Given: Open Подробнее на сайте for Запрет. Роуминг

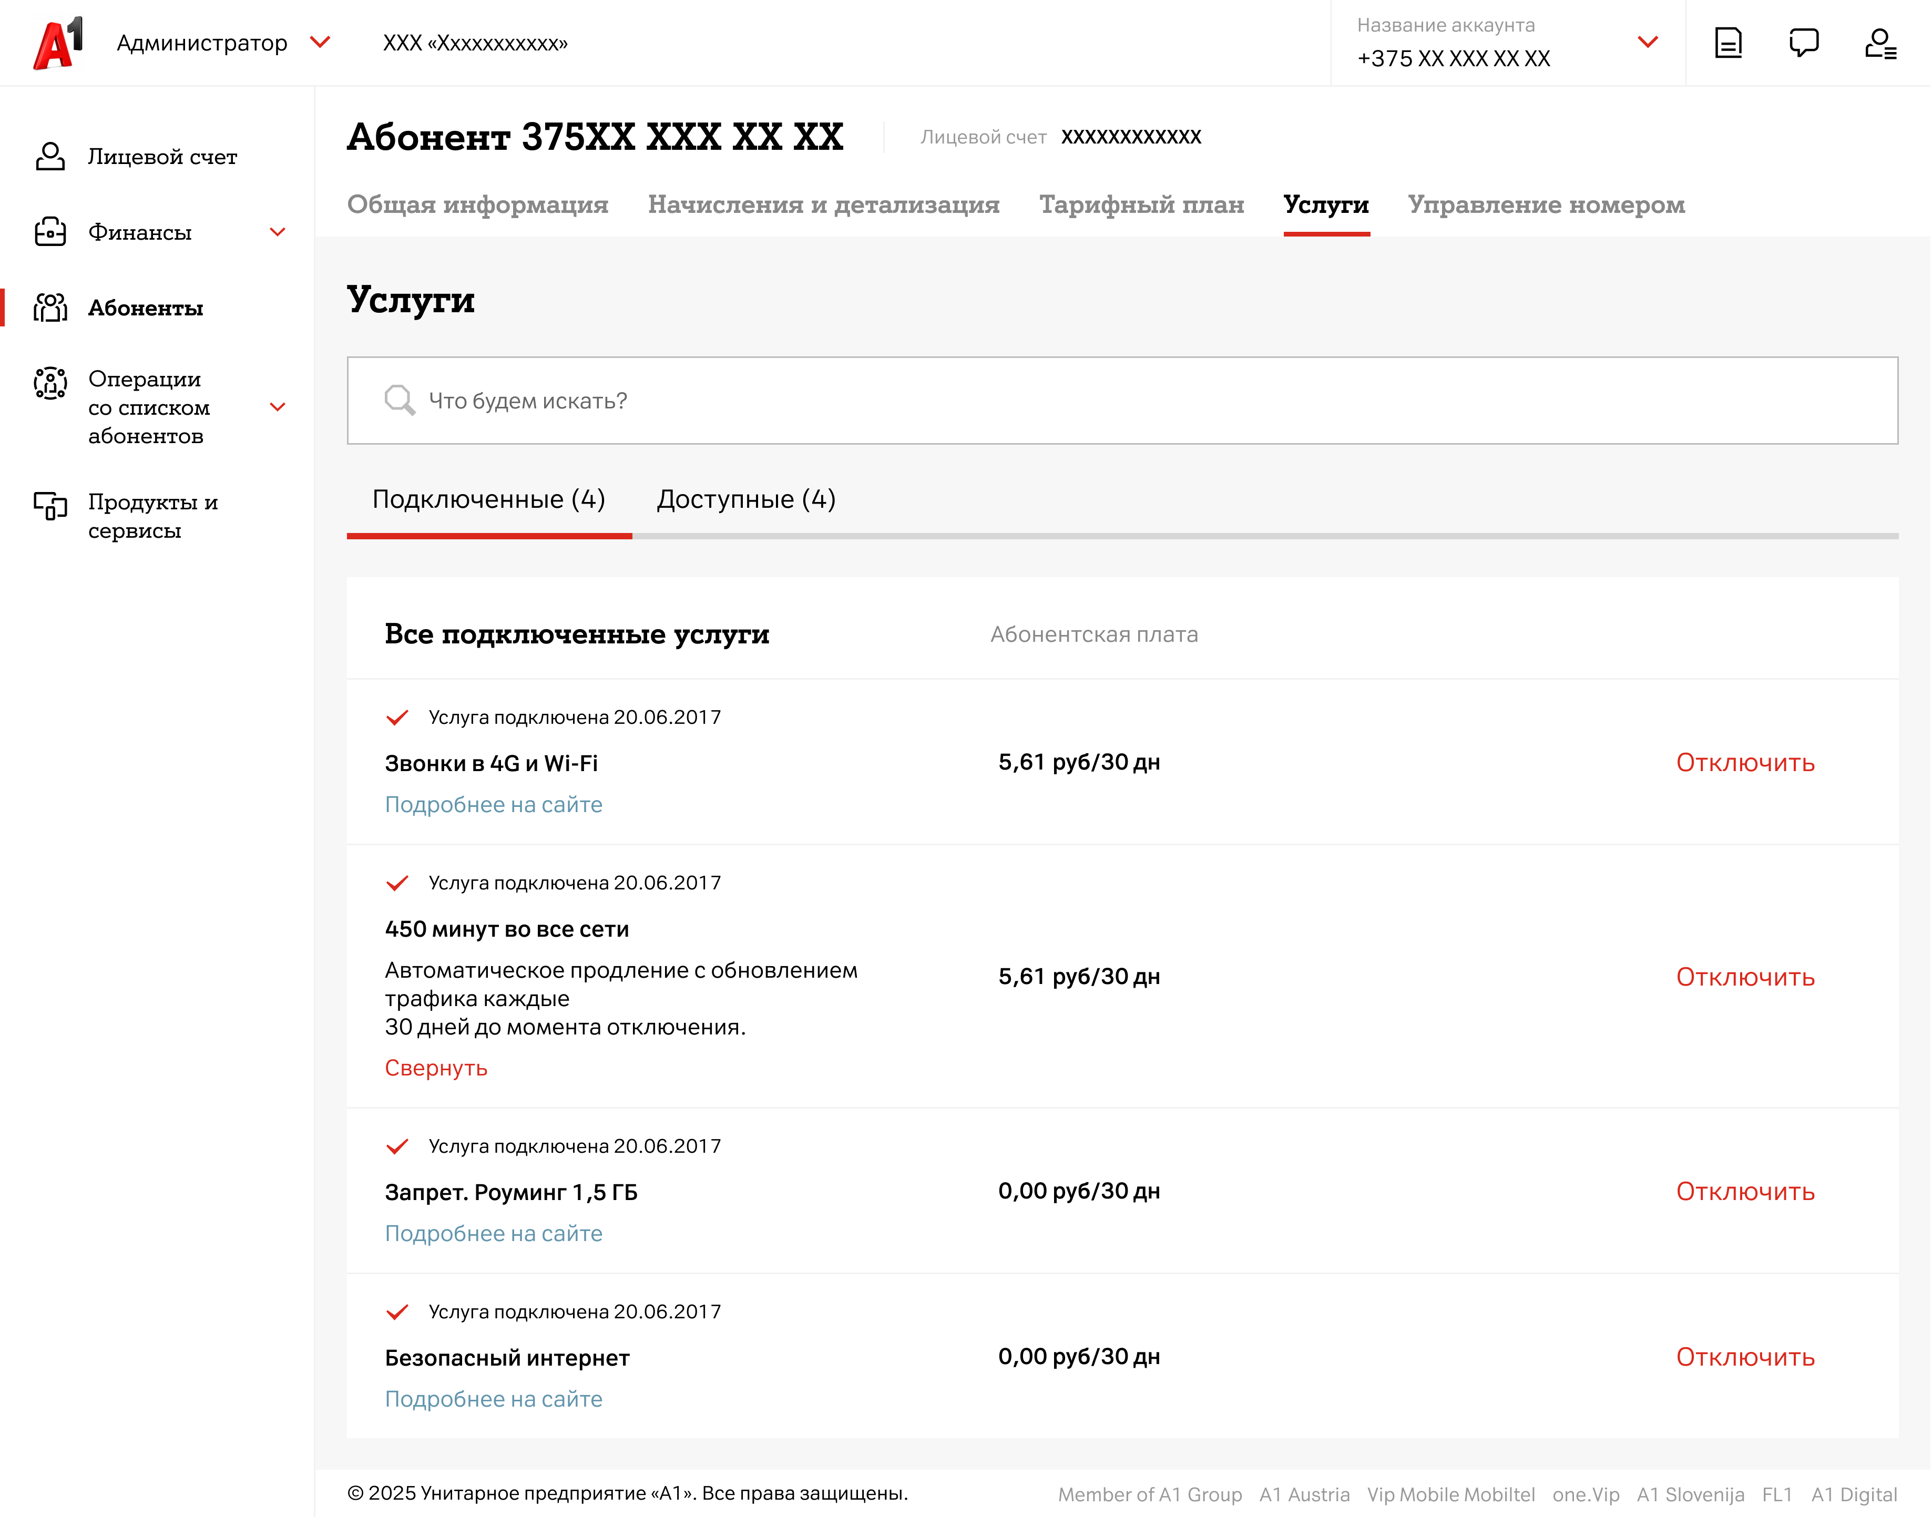Looking at the screenshot, I should [493, 1234].
